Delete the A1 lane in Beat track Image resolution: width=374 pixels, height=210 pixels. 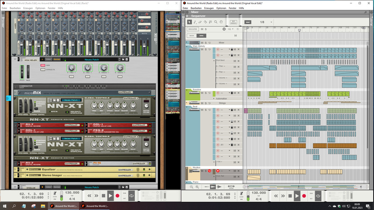238,145
